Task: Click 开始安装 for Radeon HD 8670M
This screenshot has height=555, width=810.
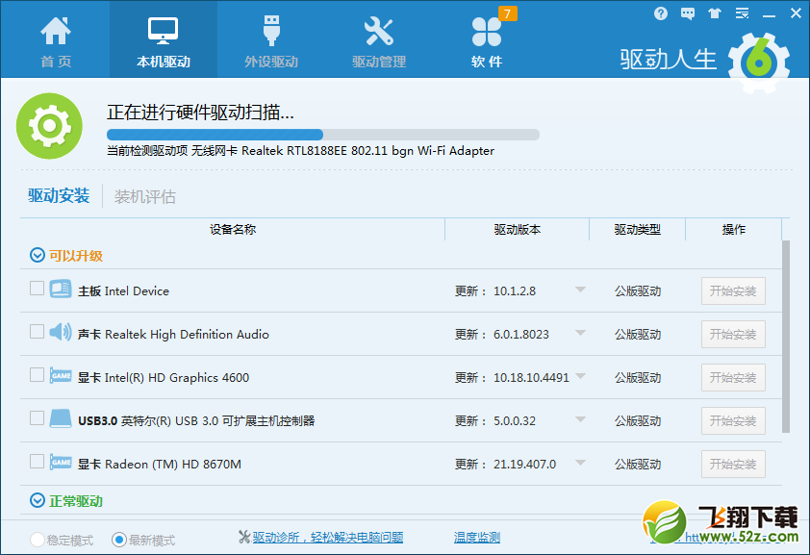Action: click(x=733, y=465)
